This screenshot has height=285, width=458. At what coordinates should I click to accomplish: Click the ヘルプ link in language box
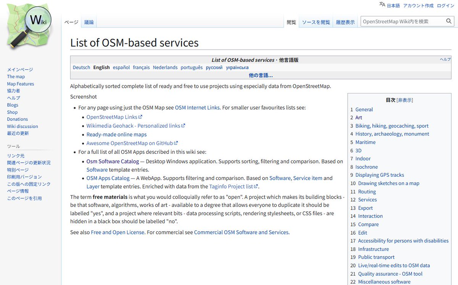tap(445, 60)
